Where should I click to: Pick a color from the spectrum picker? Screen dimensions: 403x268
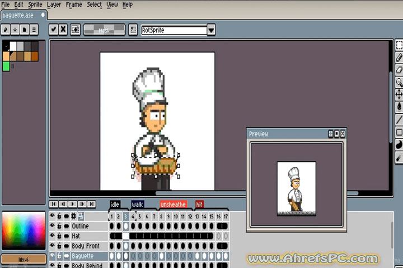[x=24, y=231]
